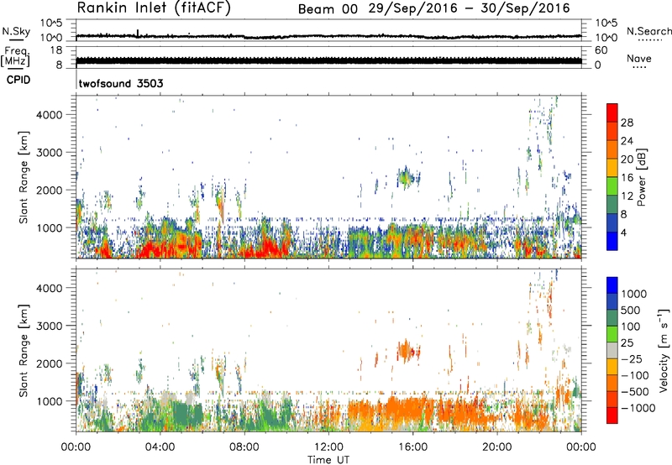This screenshot has height=465, width=672.
Task: Click the '-1000' tick on the velocity colorbar
Action: (638, 408)
